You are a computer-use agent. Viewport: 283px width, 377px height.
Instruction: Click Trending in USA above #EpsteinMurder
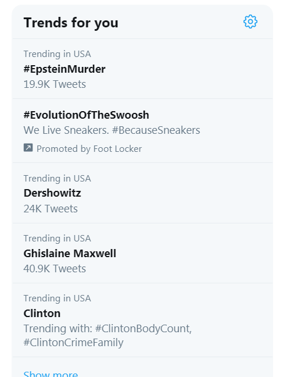[x=57, y=54]
